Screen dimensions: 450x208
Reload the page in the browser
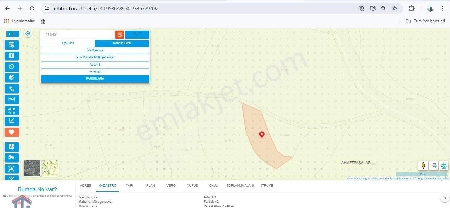click(32, 8)
